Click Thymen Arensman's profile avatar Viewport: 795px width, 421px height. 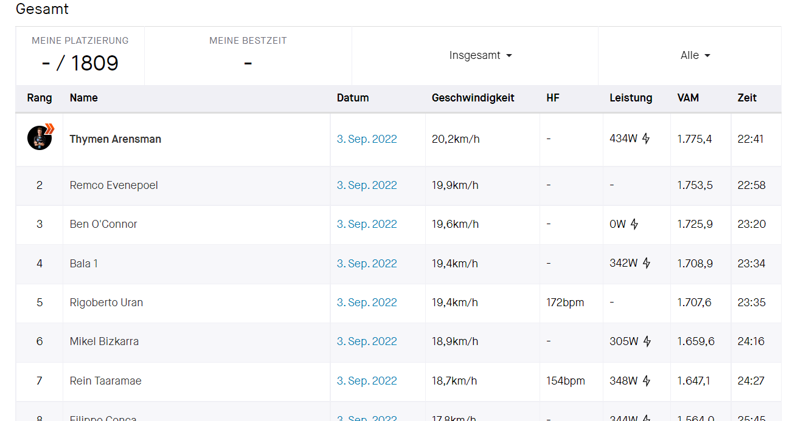coord(40,138)
